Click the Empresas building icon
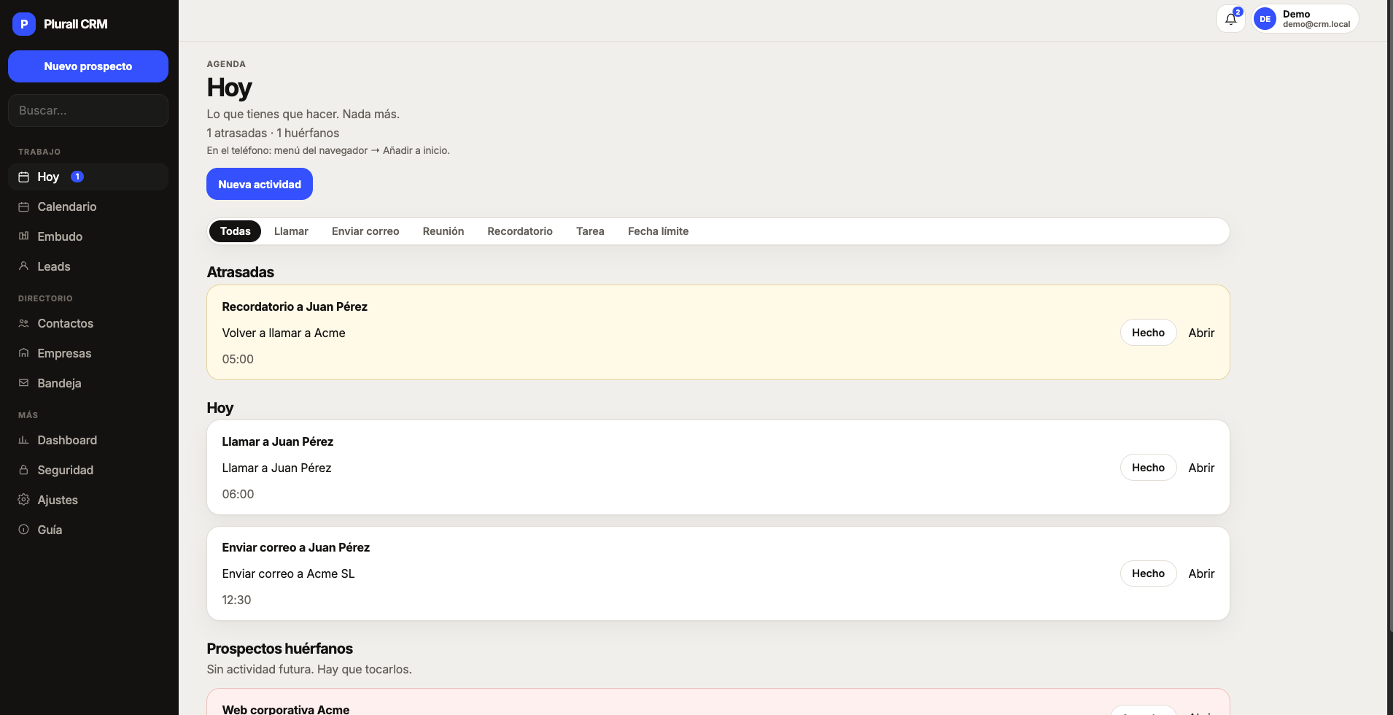 pos(23,353)
